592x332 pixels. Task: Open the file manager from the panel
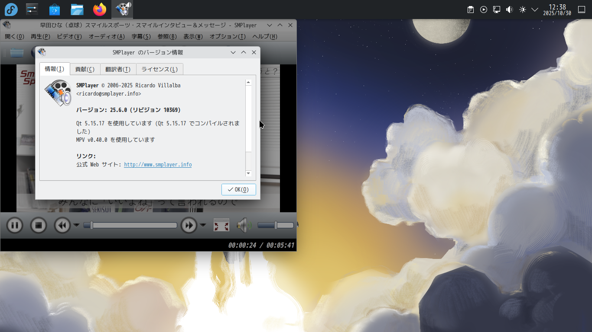(x=77, y=9)
